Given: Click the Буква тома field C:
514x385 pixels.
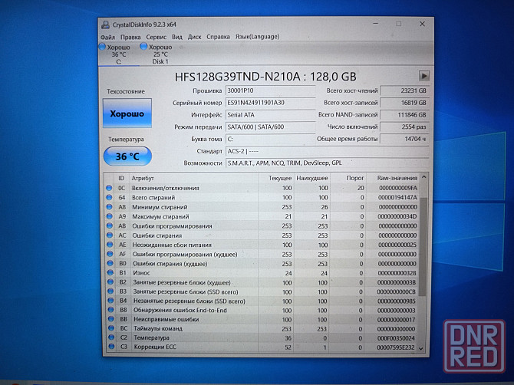Looking at the screenshot, I should tap(271, 140).
